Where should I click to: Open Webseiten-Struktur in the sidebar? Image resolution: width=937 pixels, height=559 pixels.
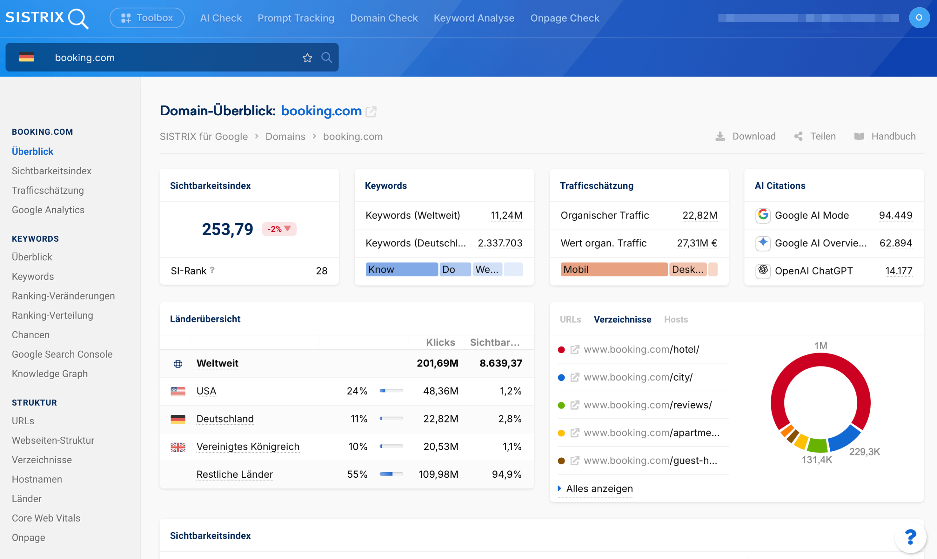click(53, 441)
